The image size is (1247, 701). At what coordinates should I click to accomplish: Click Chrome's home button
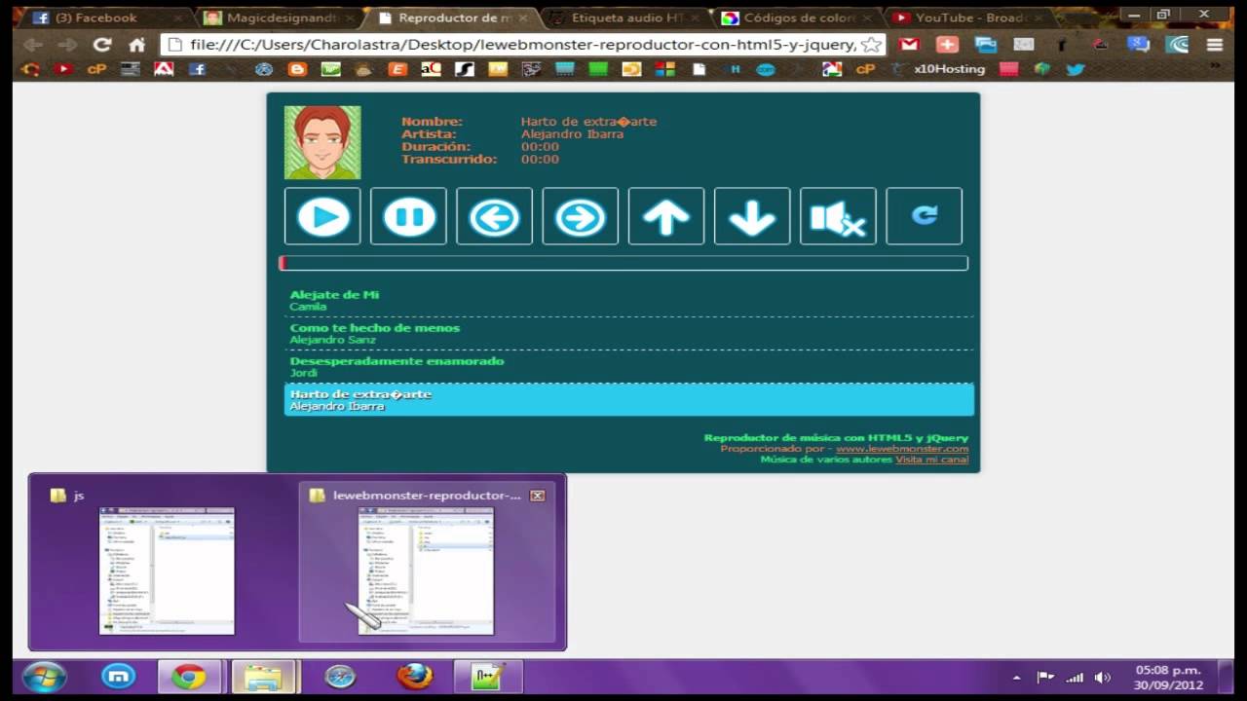(x=136, y=45)
